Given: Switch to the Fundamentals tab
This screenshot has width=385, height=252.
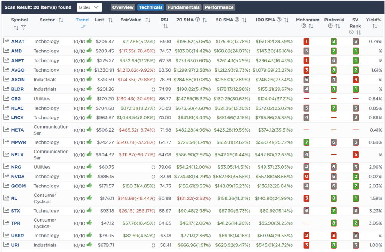Looking at the screenshot, I should (x=183, y=7).
